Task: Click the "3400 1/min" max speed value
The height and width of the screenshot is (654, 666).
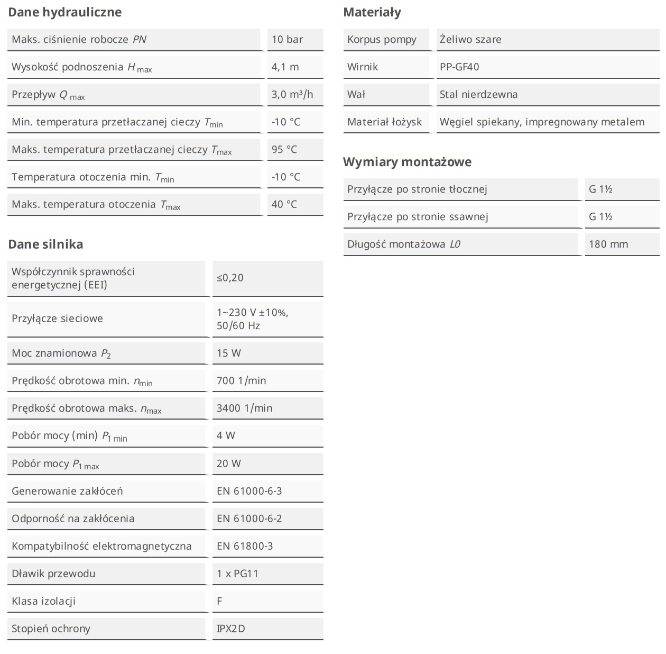Action: pyautogui.click(x=244, y=408)
